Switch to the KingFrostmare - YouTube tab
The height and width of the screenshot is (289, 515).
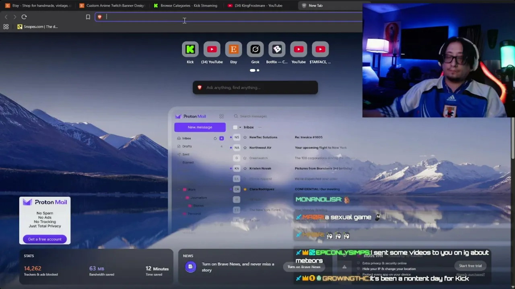point(260,6)
